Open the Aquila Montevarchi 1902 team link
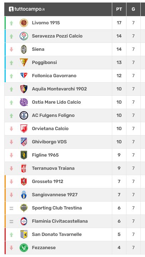The height and width of the screenshot is (257, 145). [x=59, y=89]
